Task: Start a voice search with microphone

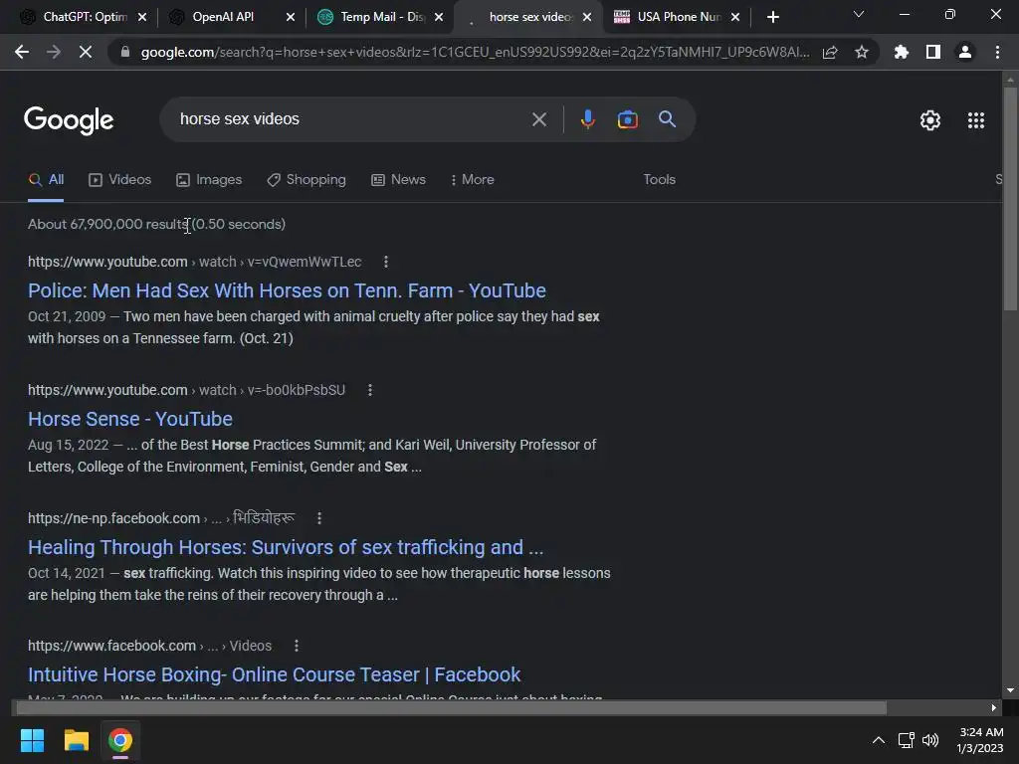Action: click(587, 119)
